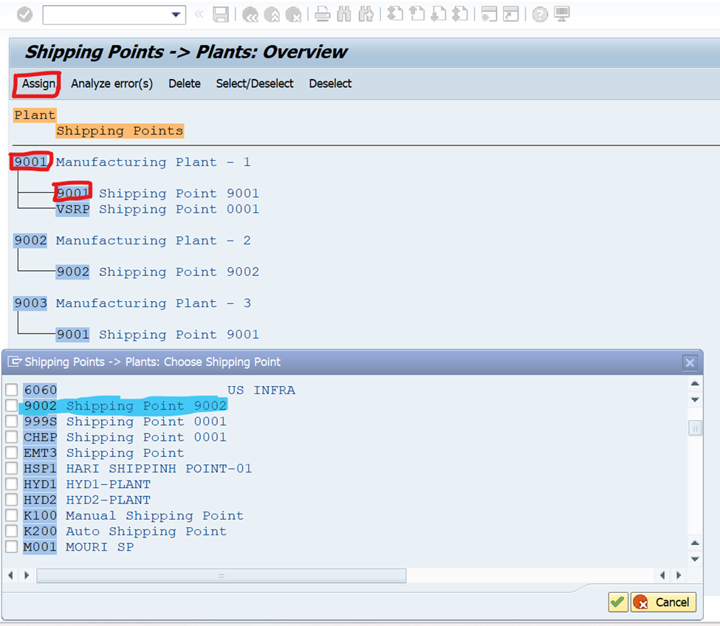Select shipping point VSRP under plant 9001

72,209
